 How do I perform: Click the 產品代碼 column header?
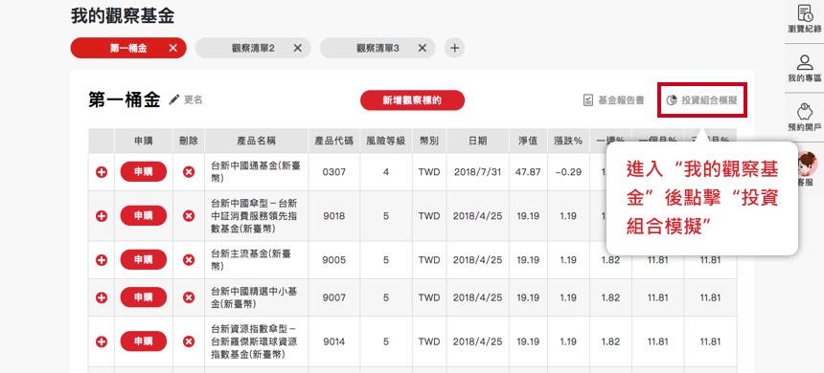click(333, 141)
